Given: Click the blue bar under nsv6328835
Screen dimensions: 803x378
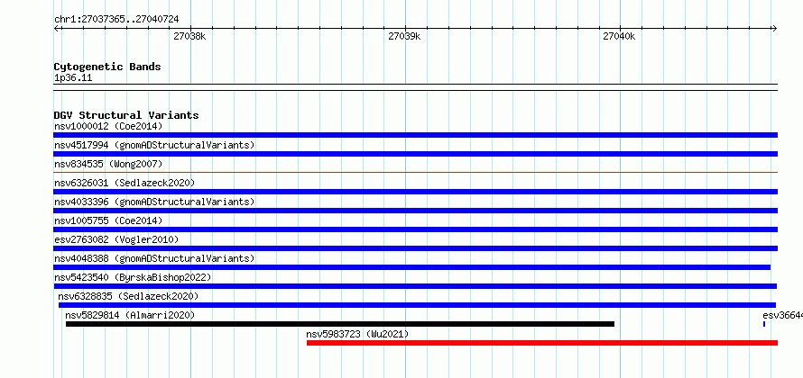Looking at the screenshot, I should 417,305.
